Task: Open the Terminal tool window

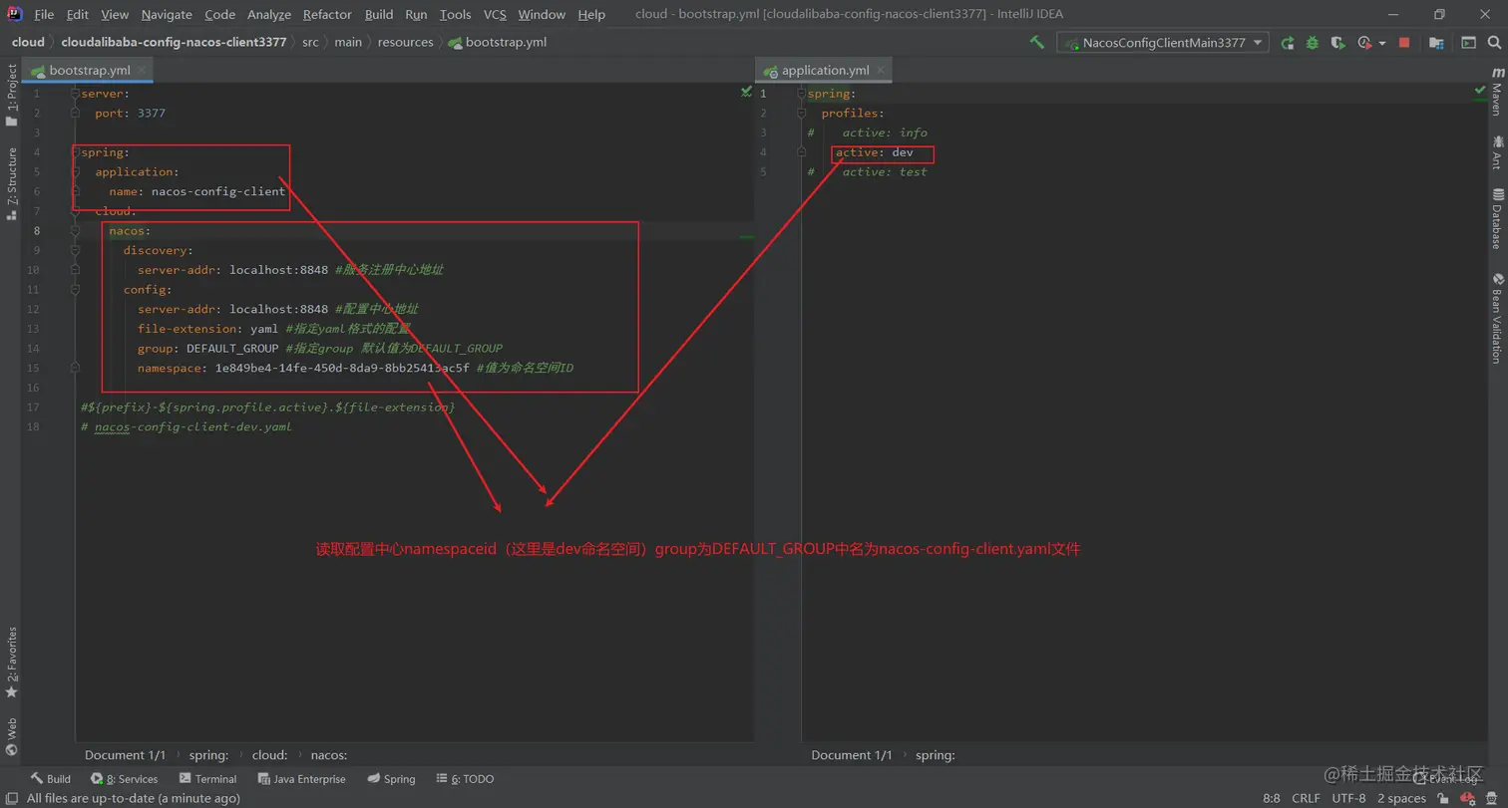Action: point(207,779)
